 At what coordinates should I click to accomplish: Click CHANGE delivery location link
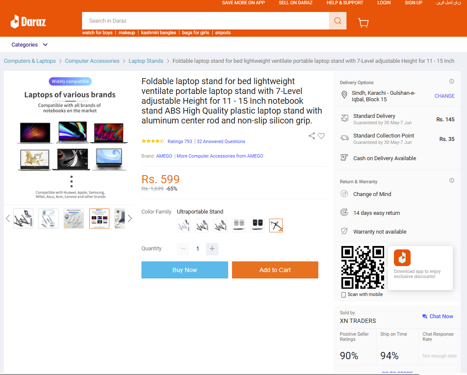(444, 96)
